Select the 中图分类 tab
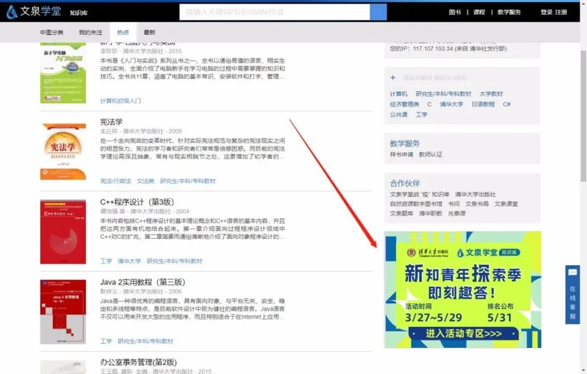 [52, 33]
